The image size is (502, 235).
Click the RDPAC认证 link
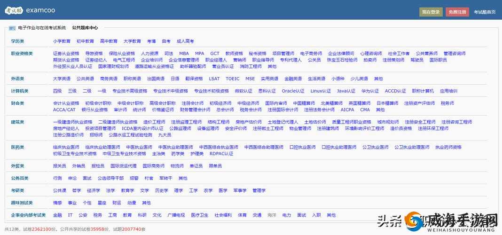pos(221,154)
